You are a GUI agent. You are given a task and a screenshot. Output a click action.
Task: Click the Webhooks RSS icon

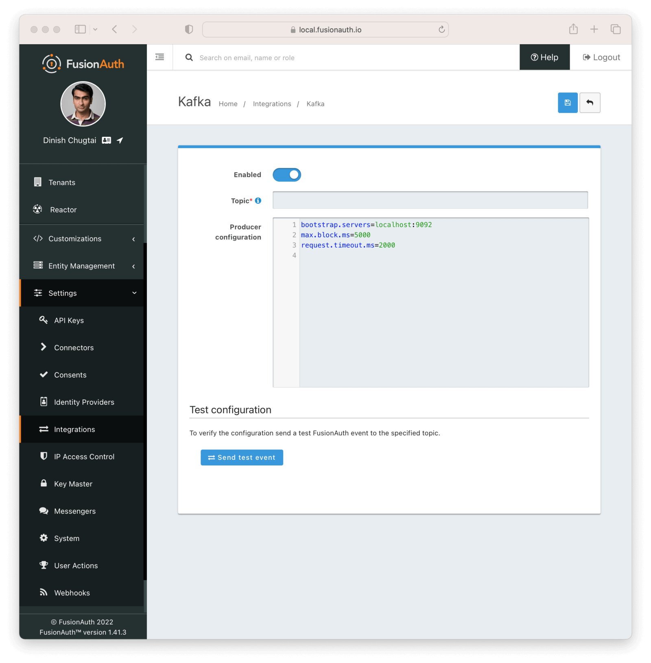point(44,592)
